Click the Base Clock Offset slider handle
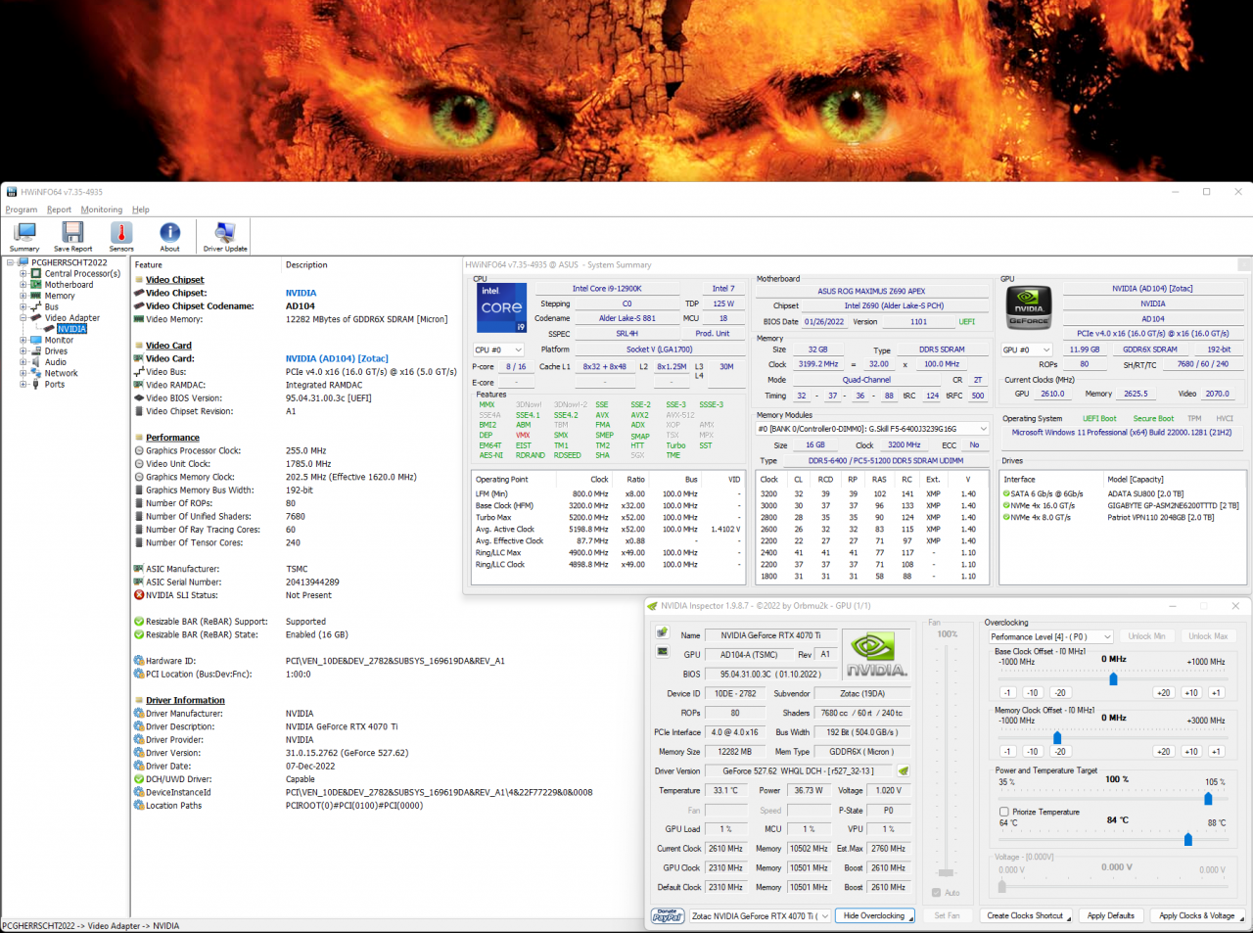Screen dimensions: 1253x933 coord(1113,678)
